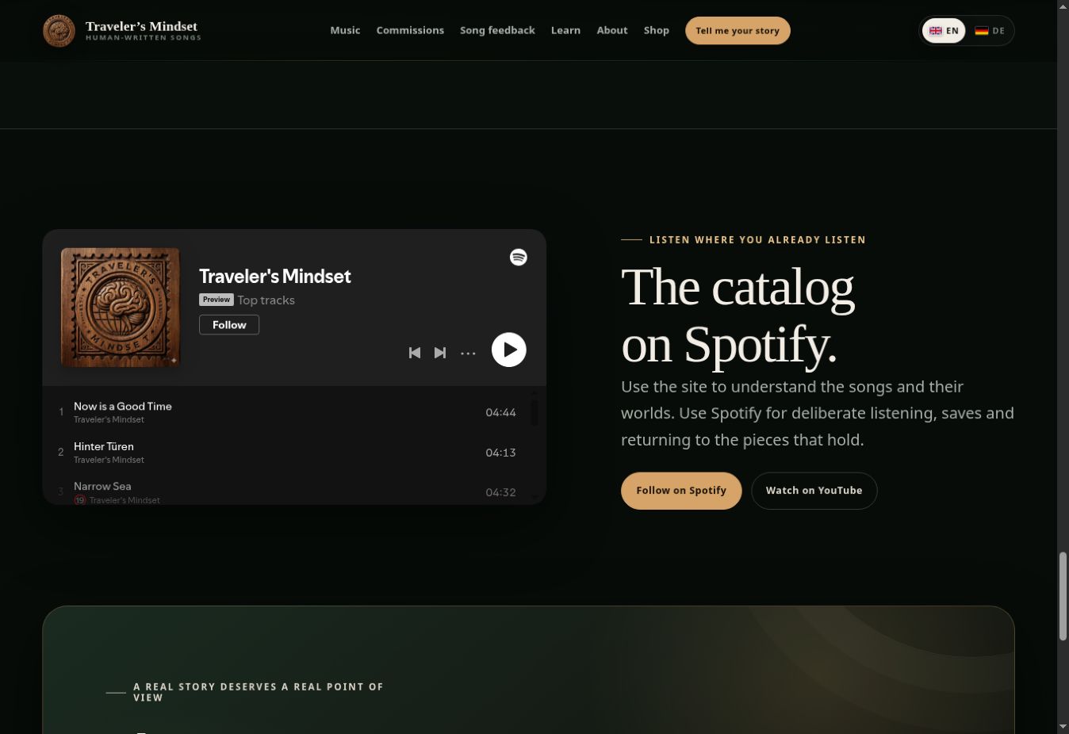Open the Music menu item

click(345, 30)
